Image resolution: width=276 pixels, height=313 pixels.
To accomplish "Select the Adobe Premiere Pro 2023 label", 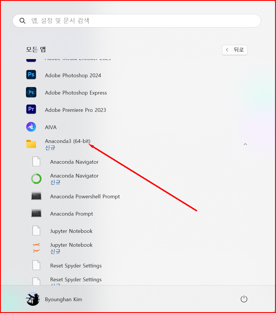I will 76,110.
